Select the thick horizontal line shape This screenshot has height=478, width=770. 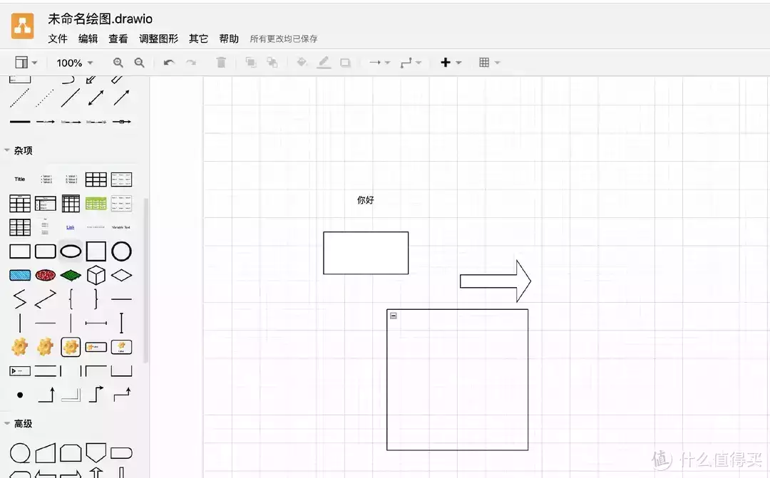[x=20, y=122]
